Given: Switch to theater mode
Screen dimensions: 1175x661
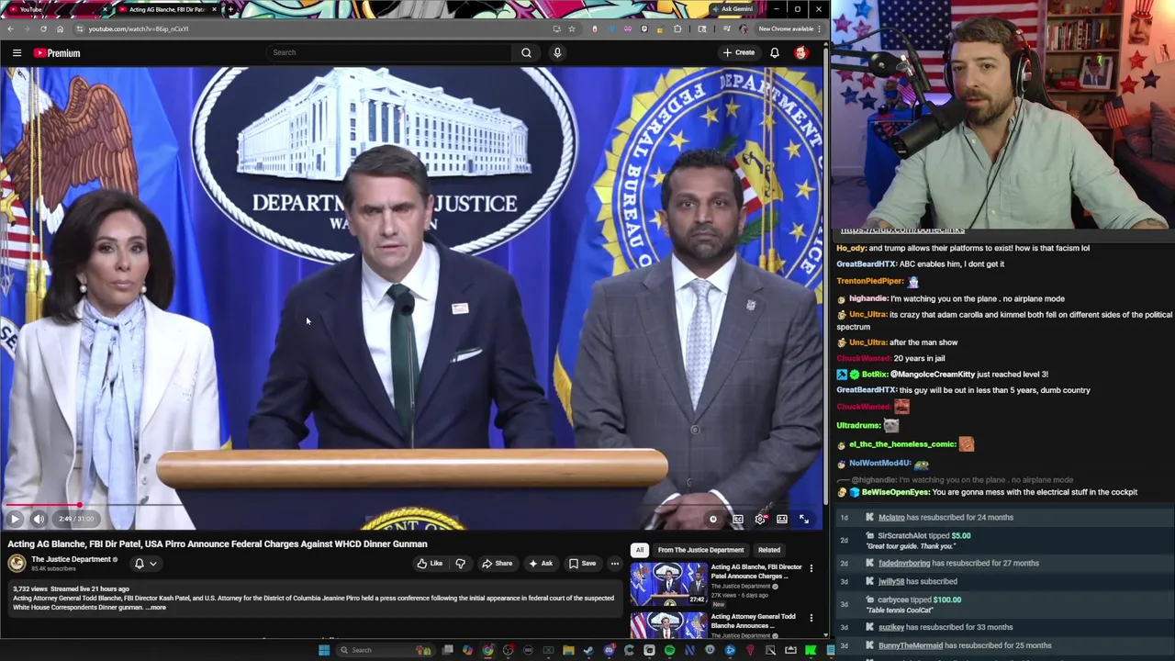Looking at the screenshot, I should pos(782,520).
